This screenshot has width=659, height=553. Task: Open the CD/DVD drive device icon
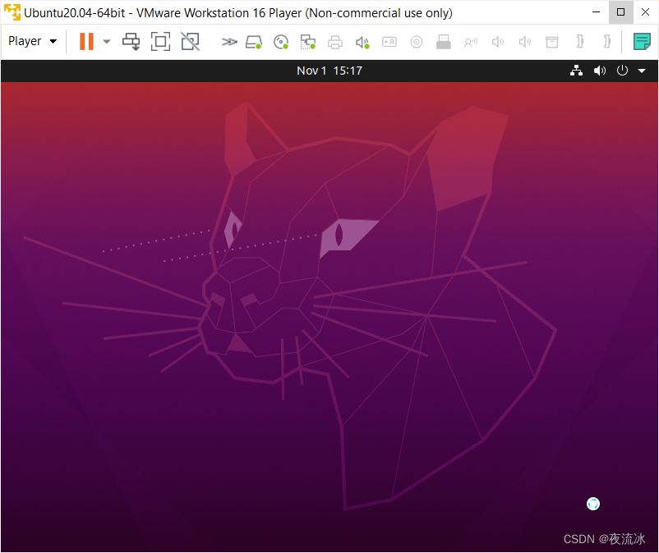click(x=281, y=42)
